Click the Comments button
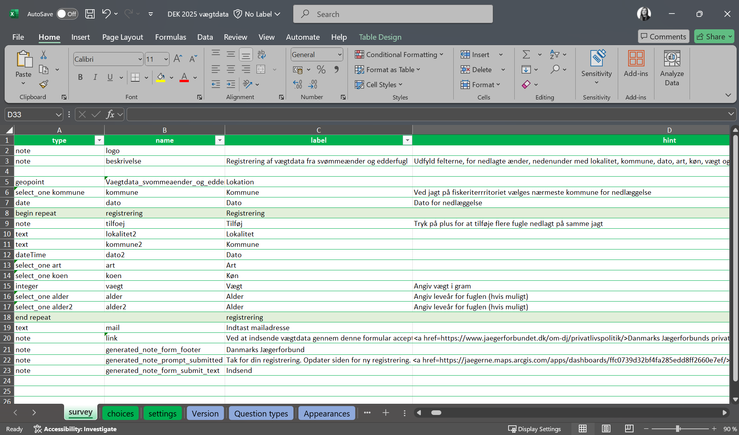This screenshot has width=739, height=435. 663,37
